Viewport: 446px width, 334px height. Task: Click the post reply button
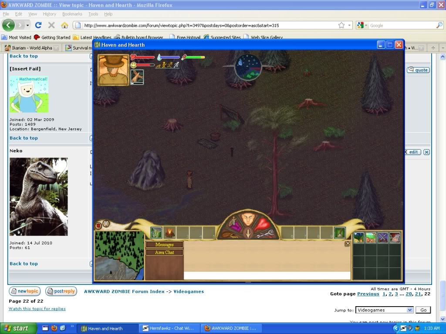pos(61,291)
